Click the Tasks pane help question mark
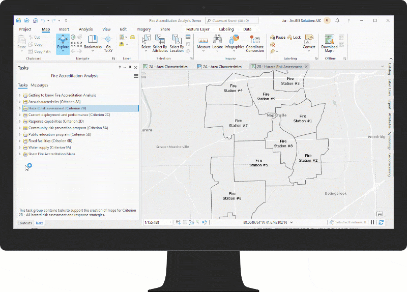The height and width of the screenshot is (292, 407). click(120, 68)
